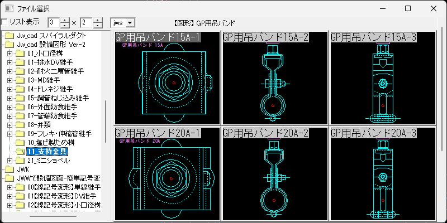Maximize the ファイル選択 window

point(408,8)
